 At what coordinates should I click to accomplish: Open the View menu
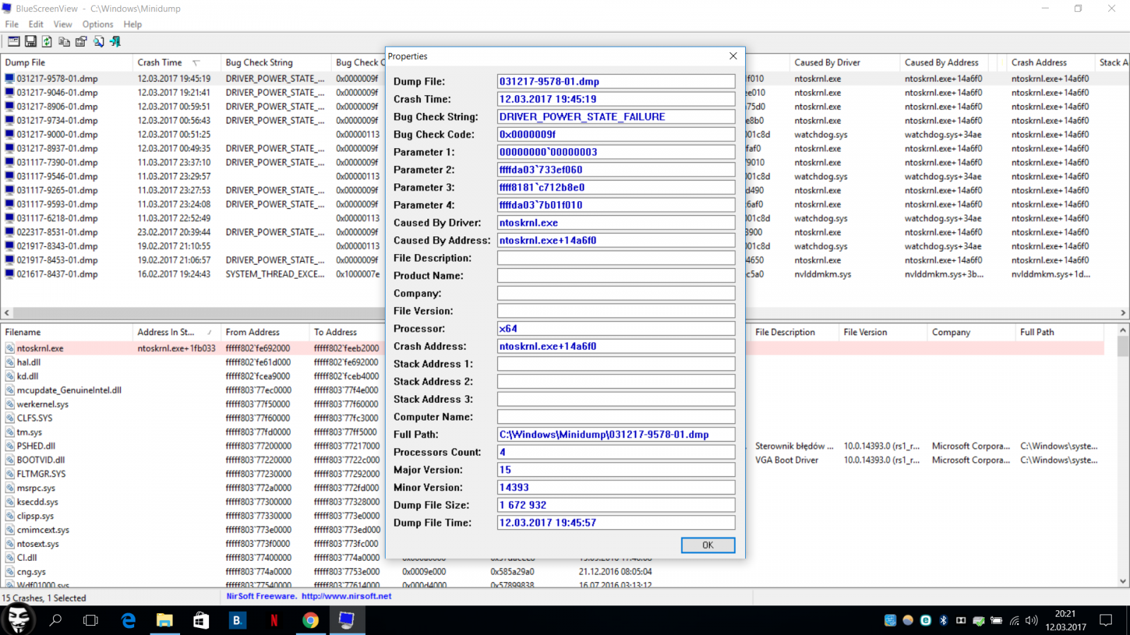63,24
